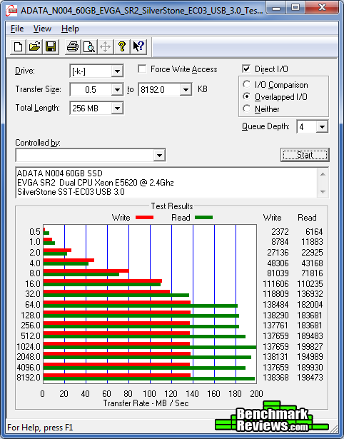Click the 1024.0 green read bar
344x439 pixels.
pyautogui.click(x=150, y=348)
